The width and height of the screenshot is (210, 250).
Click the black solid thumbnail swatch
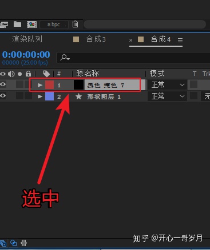click(78, 84)
